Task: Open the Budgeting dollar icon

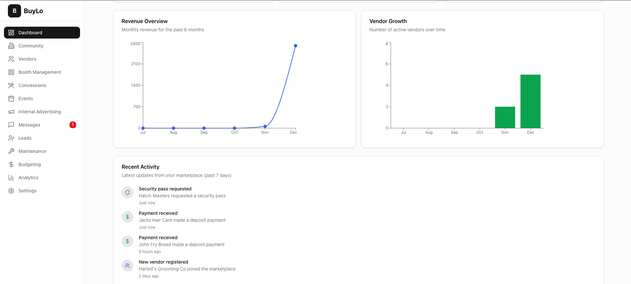Action: [11, 164]
